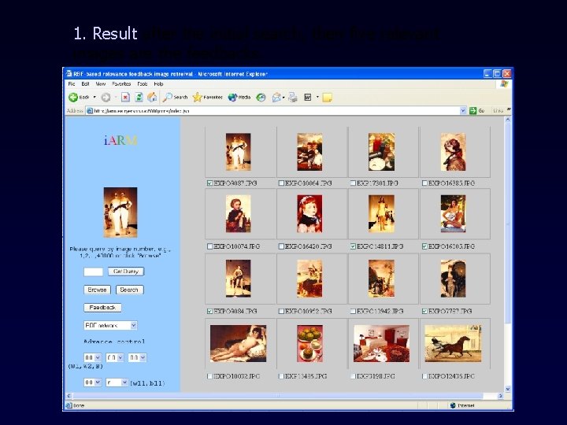Tick the EXPO10064.JPG checkbox
567x425 pixels.
[281, 183]
